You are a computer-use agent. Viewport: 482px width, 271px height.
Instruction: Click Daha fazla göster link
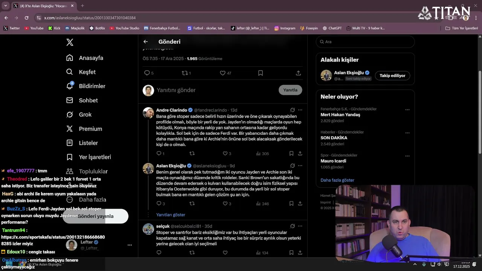point(337,180)
